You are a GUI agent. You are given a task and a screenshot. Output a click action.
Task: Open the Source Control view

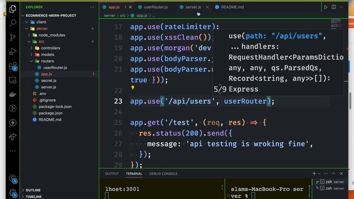pos(13,37)
